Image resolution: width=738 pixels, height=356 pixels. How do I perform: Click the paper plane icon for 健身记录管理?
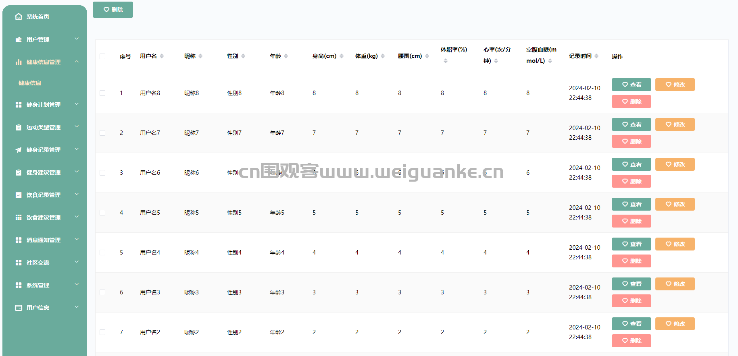[19, 150]
